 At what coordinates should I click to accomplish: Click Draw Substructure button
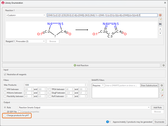pos(149,85)
